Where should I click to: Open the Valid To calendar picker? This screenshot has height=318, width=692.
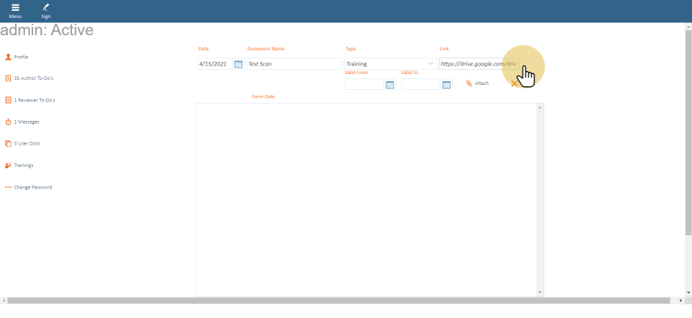[x=446, y=85]
